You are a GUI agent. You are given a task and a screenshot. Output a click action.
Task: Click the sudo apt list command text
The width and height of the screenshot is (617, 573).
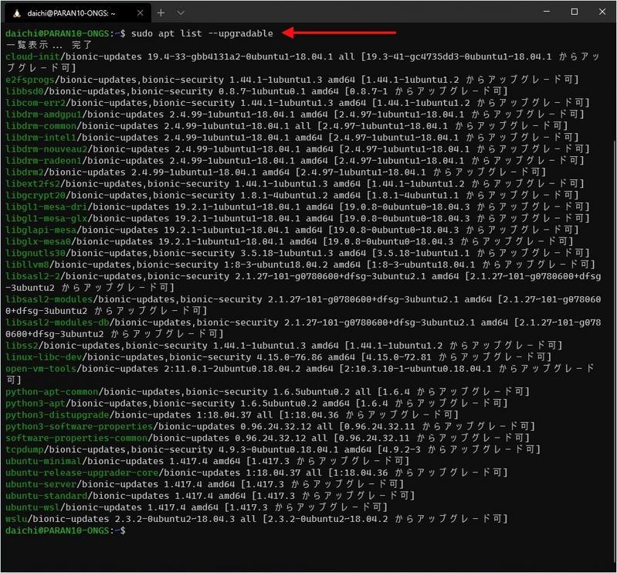[x=202, y=33]
